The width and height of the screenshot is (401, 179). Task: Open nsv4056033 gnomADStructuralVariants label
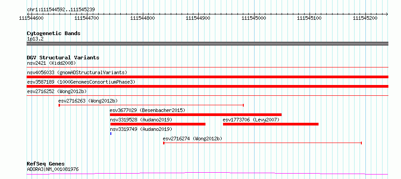pyautogui.click(x=77, y=72)
